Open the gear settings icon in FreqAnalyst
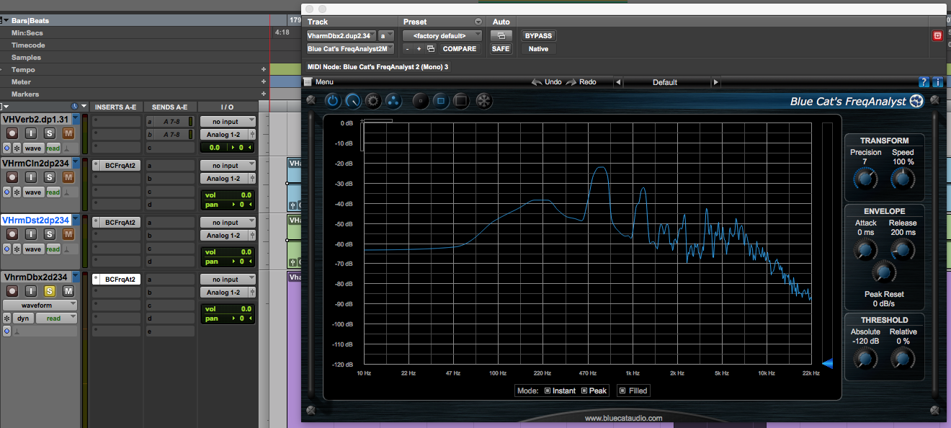 coord(373,101)
